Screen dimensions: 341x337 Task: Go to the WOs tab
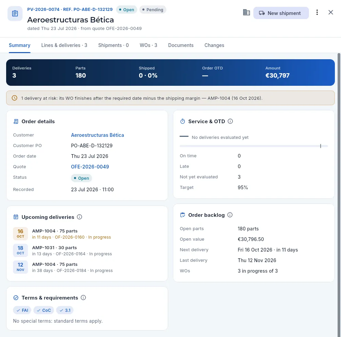point(148,45)
